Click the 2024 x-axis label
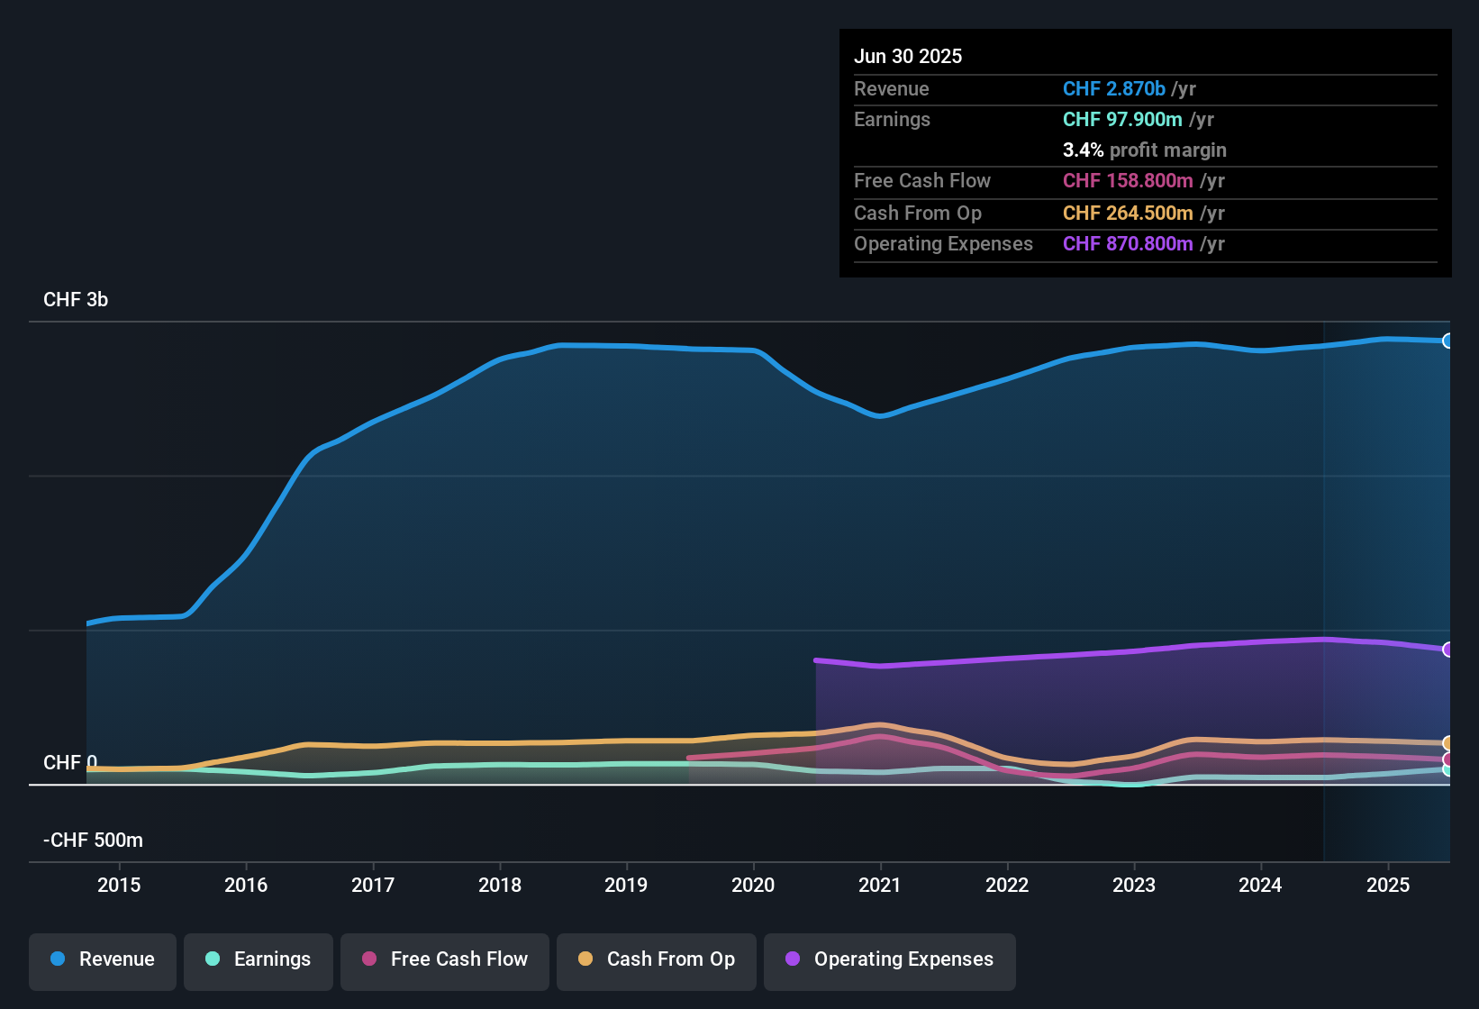This screenshot has height=1009, width=1479. coord(1260,885)
